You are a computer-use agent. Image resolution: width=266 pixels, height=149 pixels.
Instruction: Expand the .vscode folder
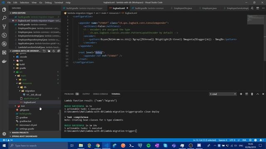tap(23, 57)
